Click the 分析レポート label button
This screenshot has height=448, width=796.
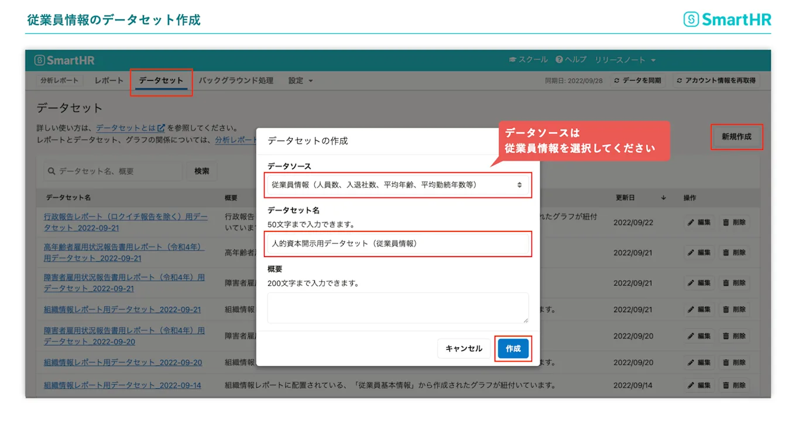click(59, 81)
